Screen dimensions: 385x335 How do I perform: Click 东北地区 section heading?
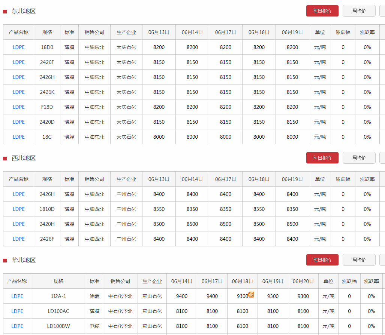tap(24, 11)
